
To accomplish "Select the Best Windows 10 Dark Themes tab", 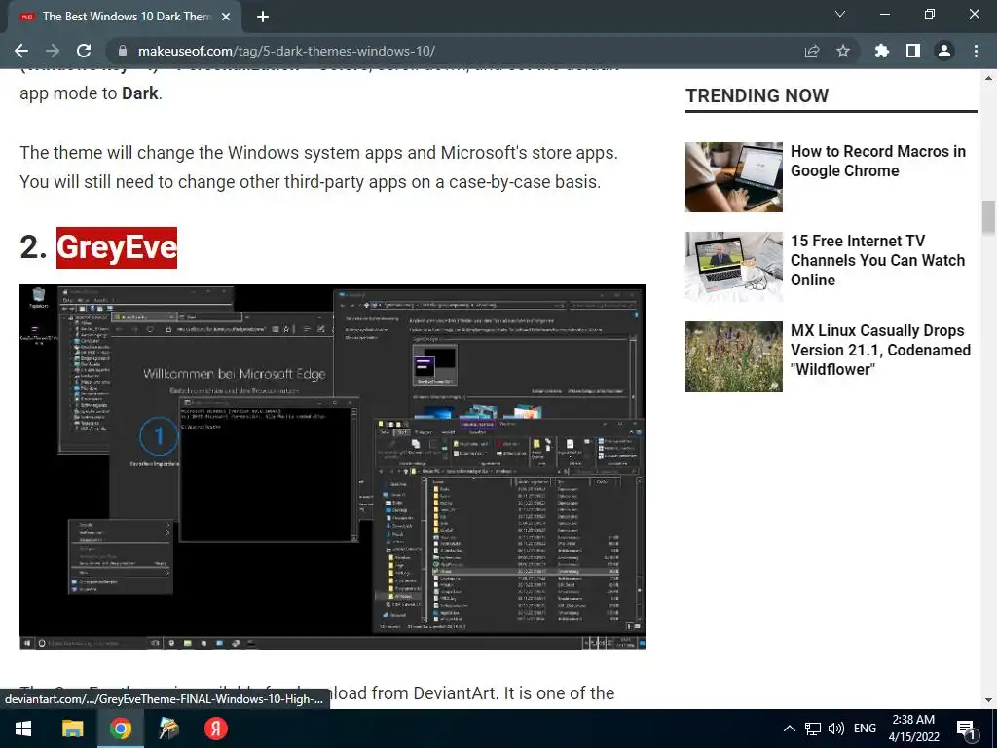I will (x=125, y=17).
